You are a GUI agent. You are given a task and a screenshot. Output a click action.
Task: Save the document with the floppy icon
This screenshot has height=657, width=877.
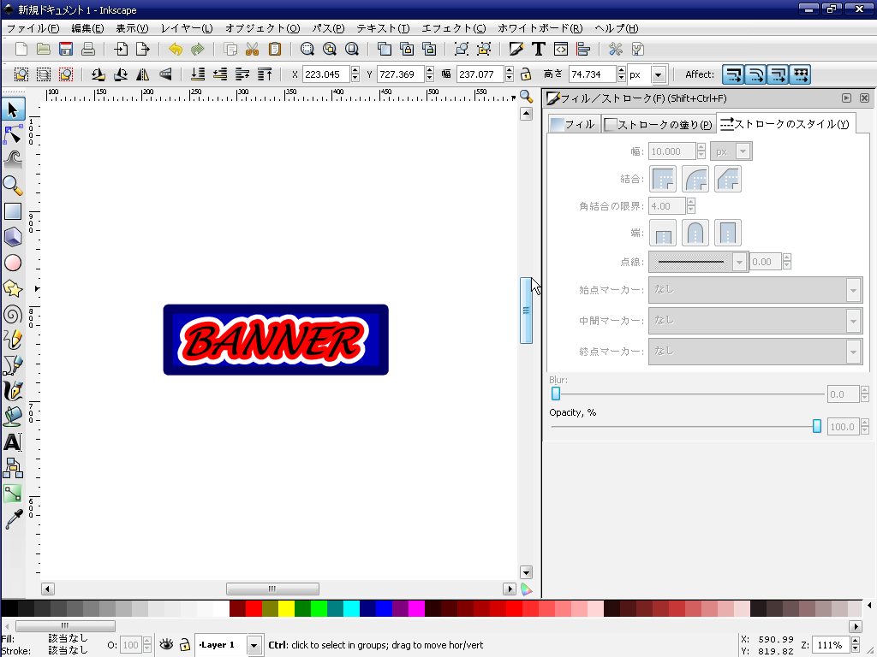66,49
